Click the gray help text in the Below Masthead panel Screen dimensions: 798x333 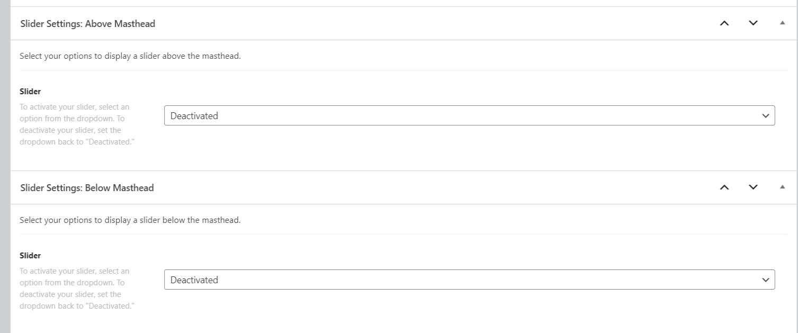[x=76, y=289]
